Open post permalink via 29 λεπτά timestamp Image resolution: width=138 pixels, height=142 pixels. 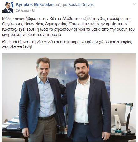tap(22, 10)
